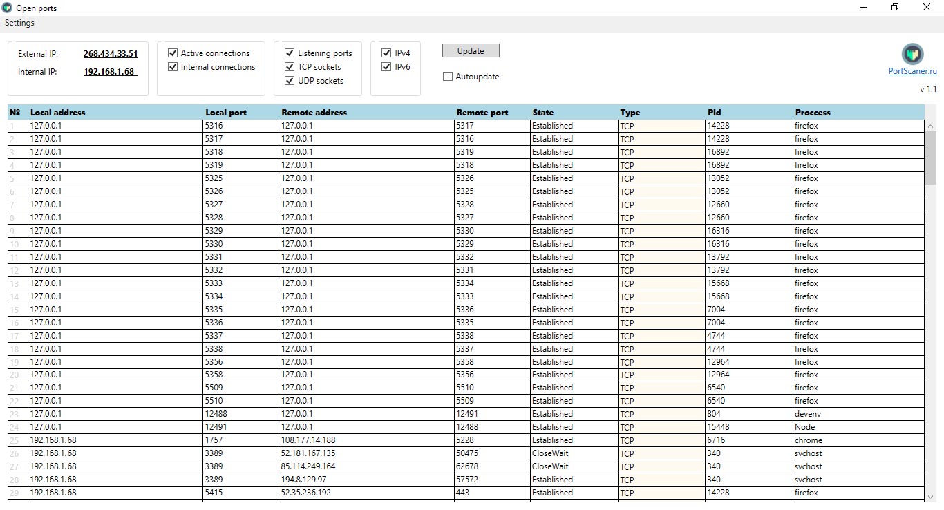Click remote port cell 5358
The image size is (944, 510).
pos(492,361)
